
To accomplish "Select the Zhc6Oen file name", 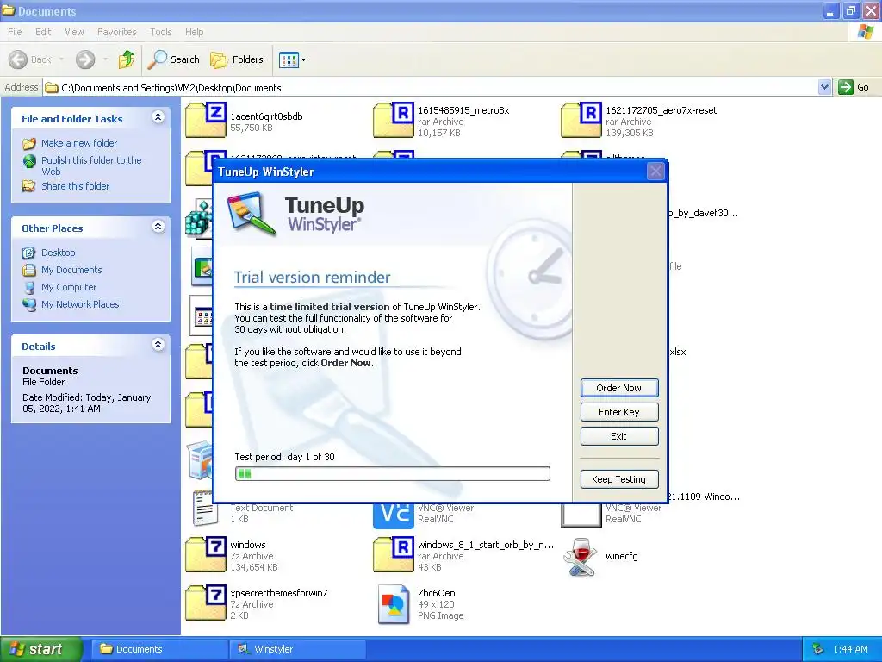I will [x=437, y=593].
